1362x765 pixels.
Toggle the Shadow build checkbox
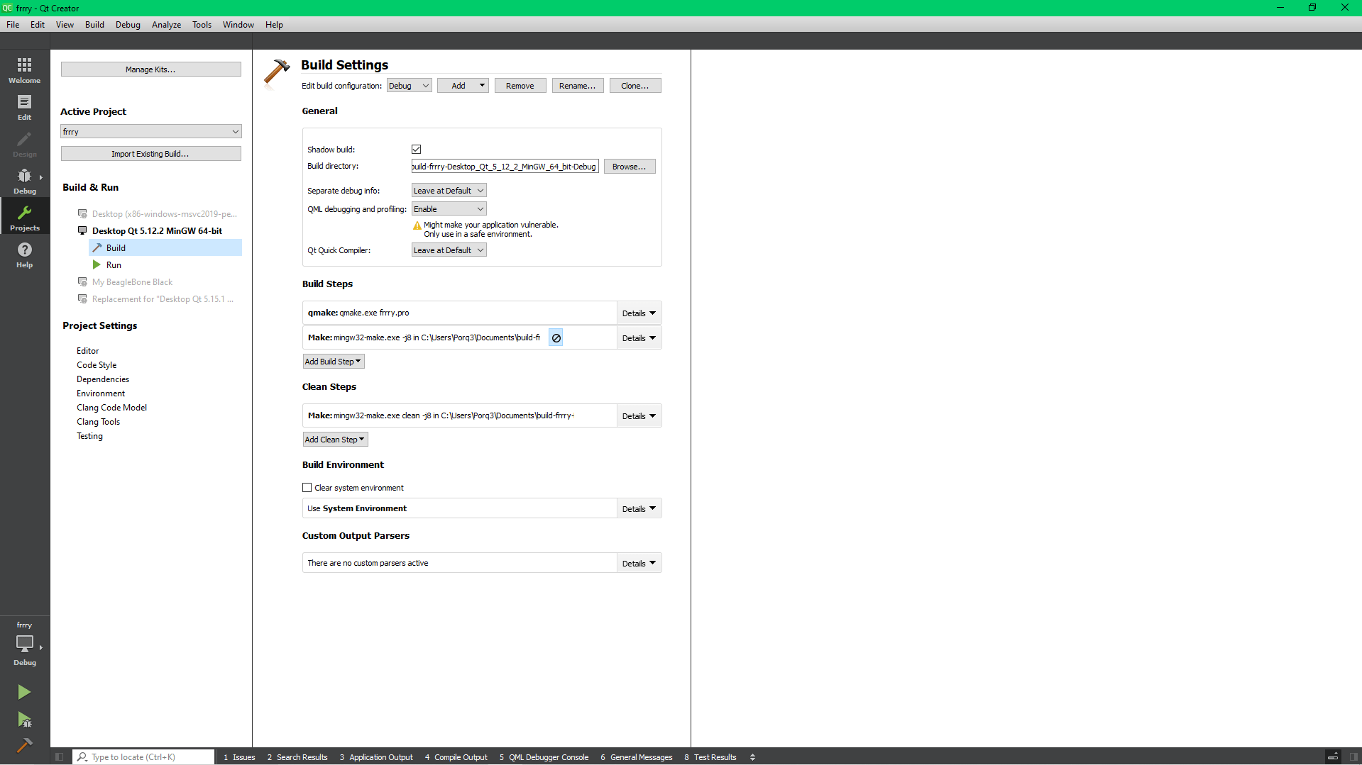[x=417, y=150]
